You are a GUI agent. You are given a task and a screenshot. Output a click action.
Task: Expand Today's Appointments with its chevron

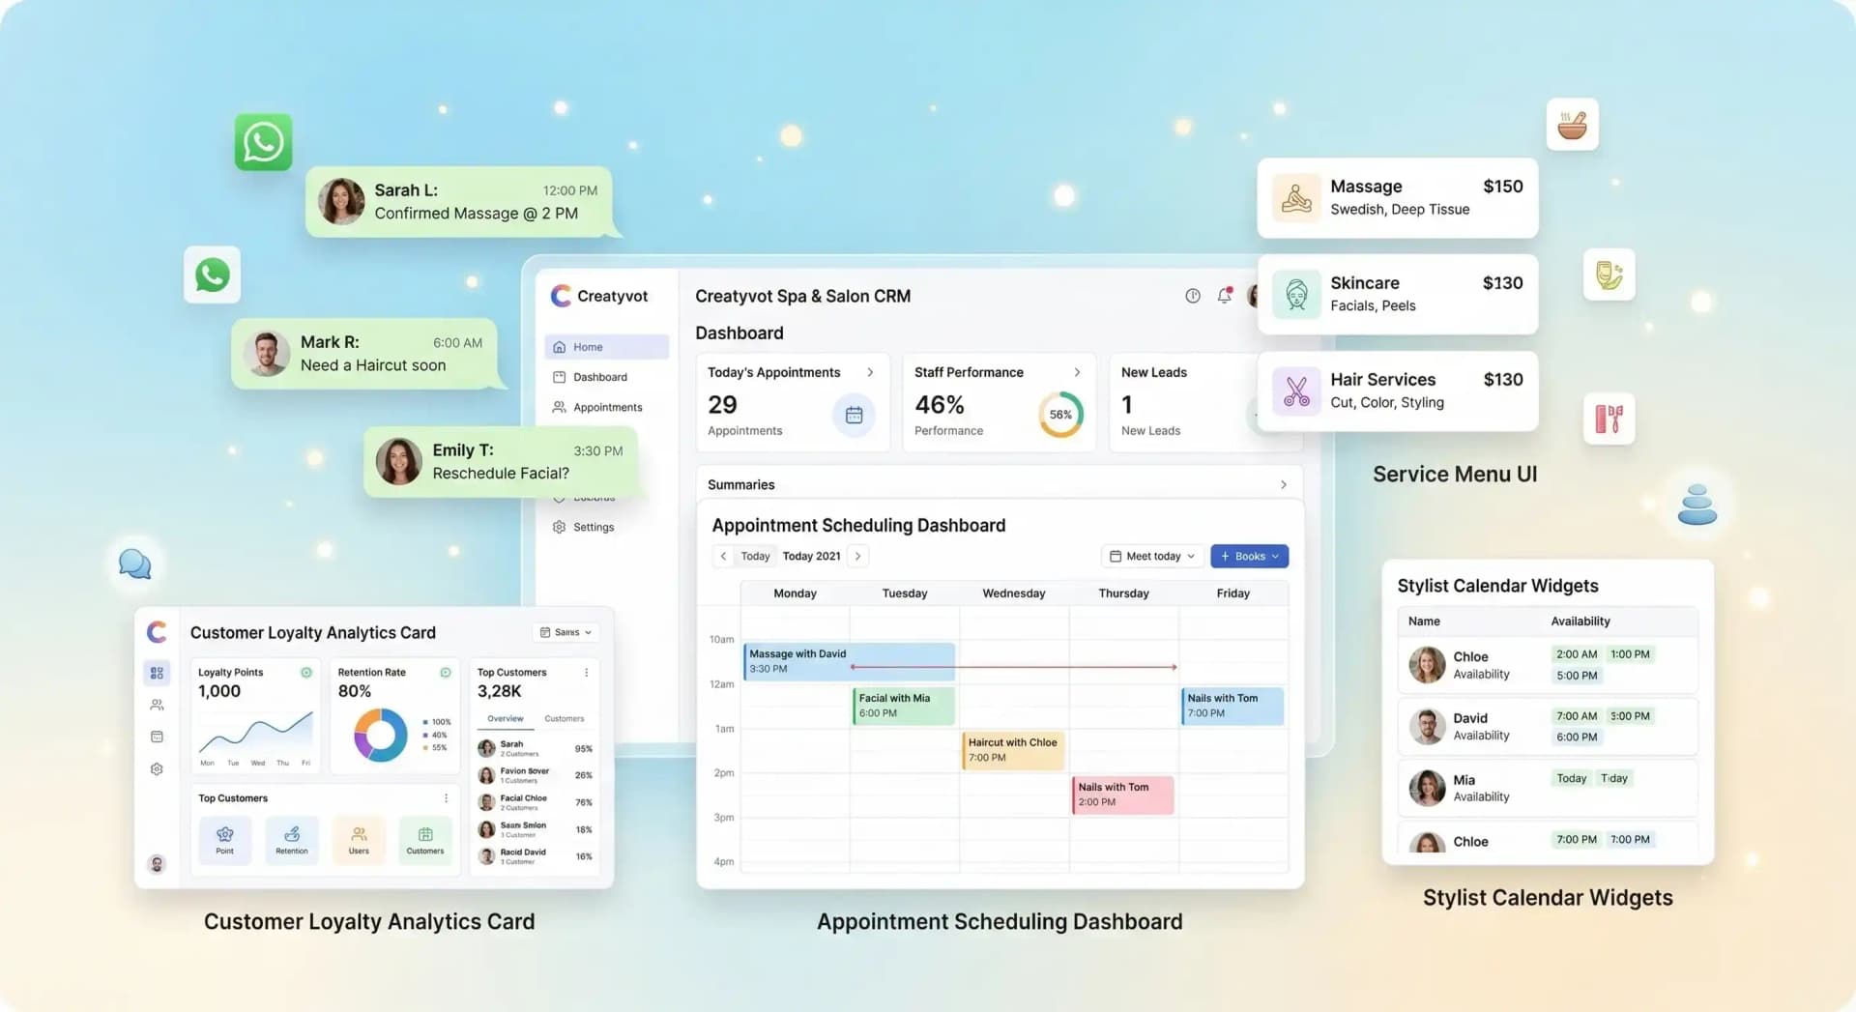(x=870, y=372)
